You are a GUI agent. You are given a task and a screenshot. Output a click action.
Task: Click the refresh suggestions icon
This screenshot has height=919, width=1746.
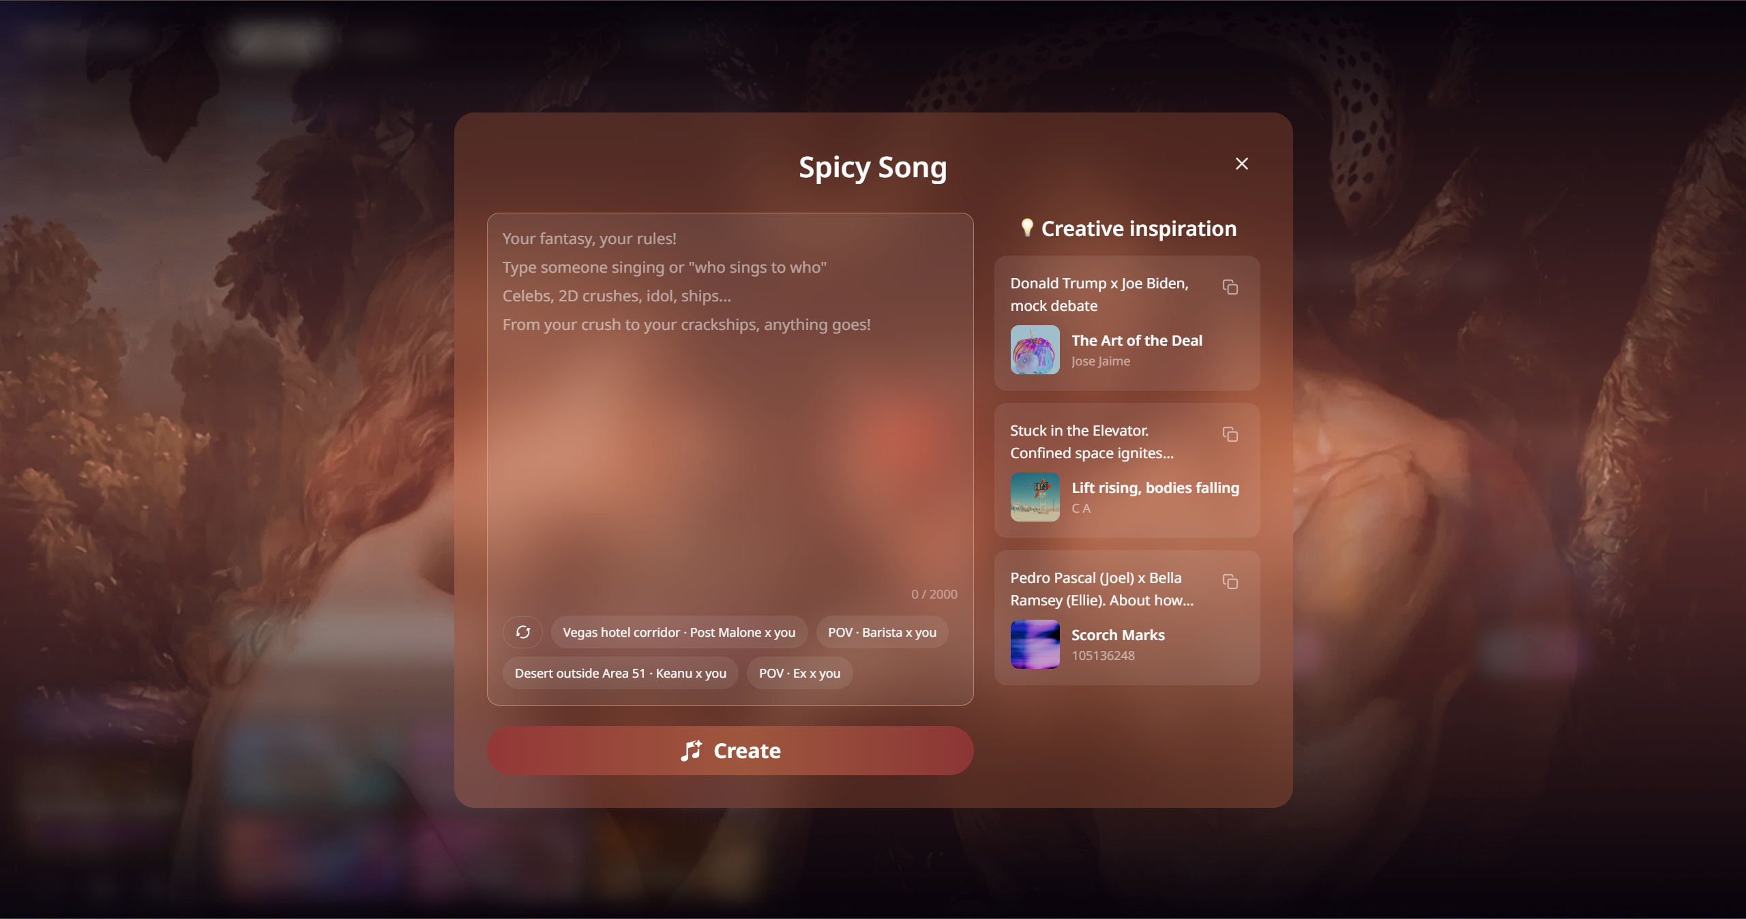tap(523, 632)
